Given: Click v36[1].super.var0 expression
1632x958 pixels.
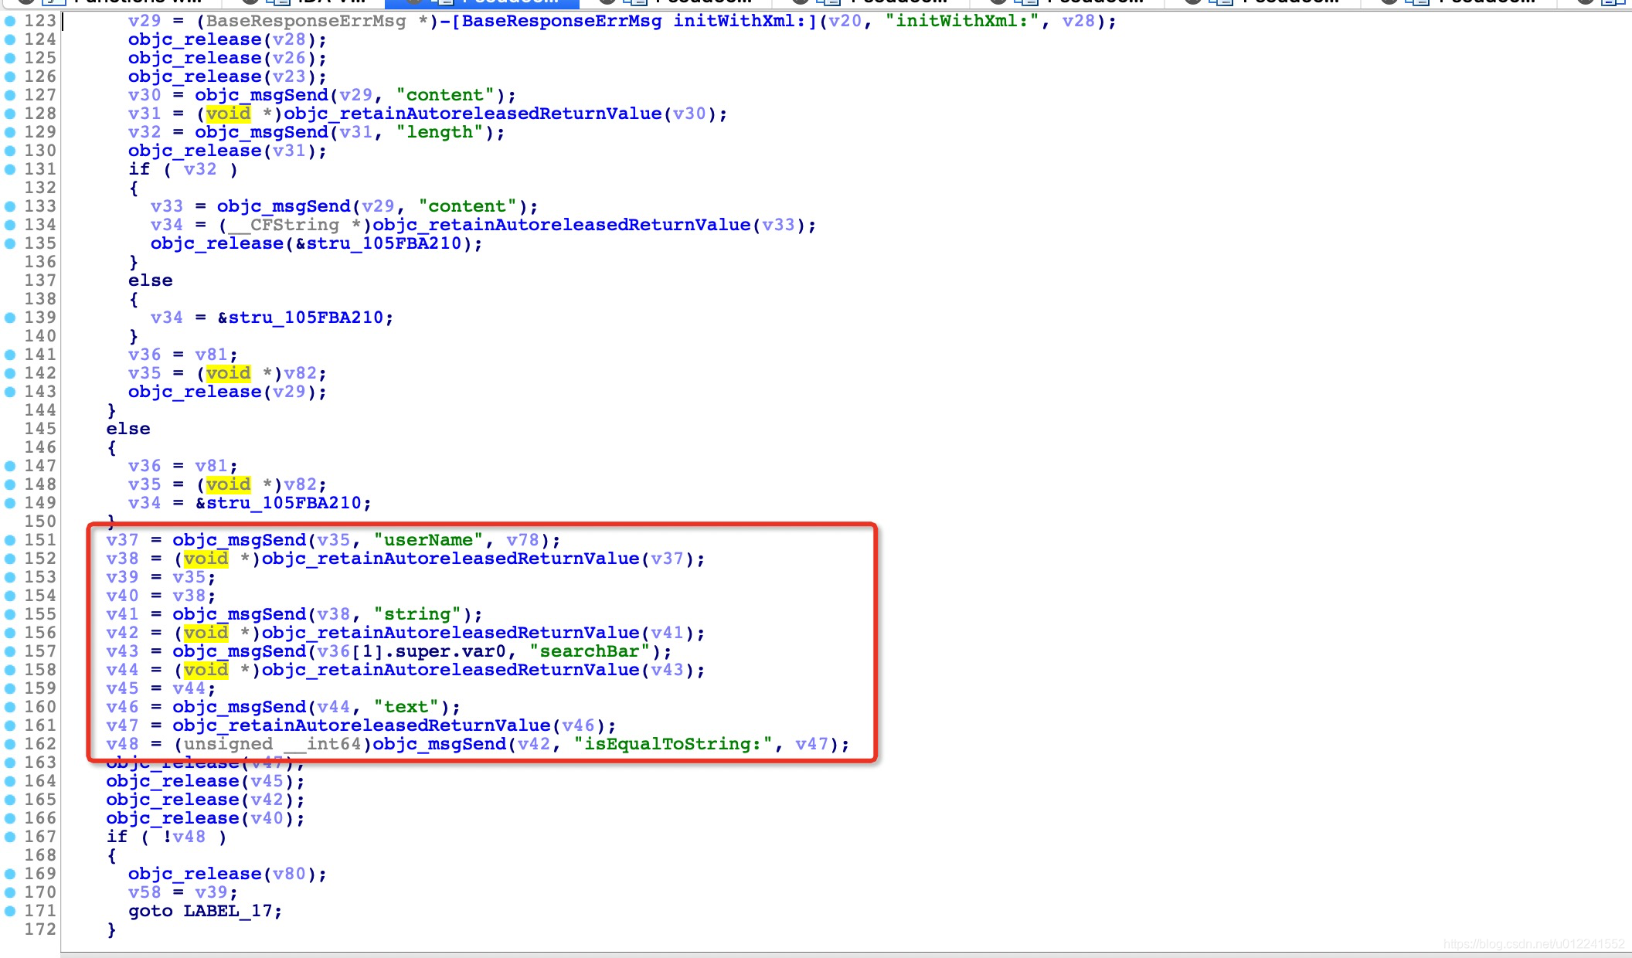Looking at the screenshot, I should pos(411,651).
